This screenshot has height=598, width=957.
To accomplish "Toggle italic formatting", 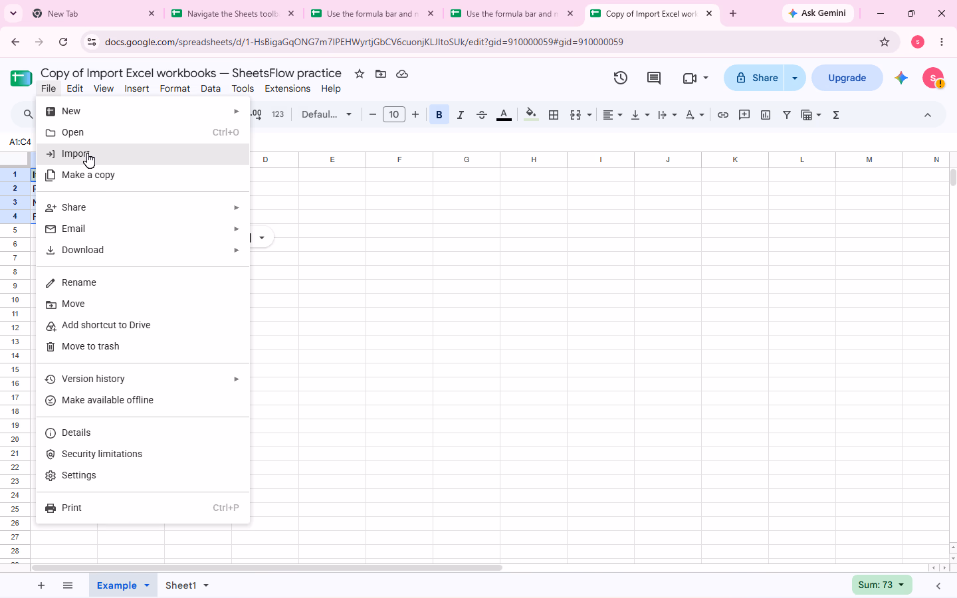I will pos(460,115).
